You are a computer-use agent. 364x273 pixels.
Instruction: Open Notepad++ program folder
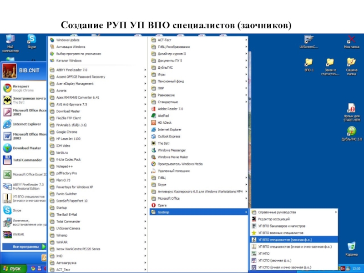(98, 166)
